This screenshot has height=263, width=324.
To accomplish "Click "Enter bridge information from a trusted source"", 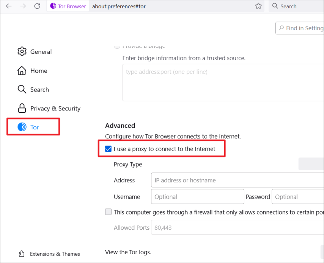I will point(184,58).
